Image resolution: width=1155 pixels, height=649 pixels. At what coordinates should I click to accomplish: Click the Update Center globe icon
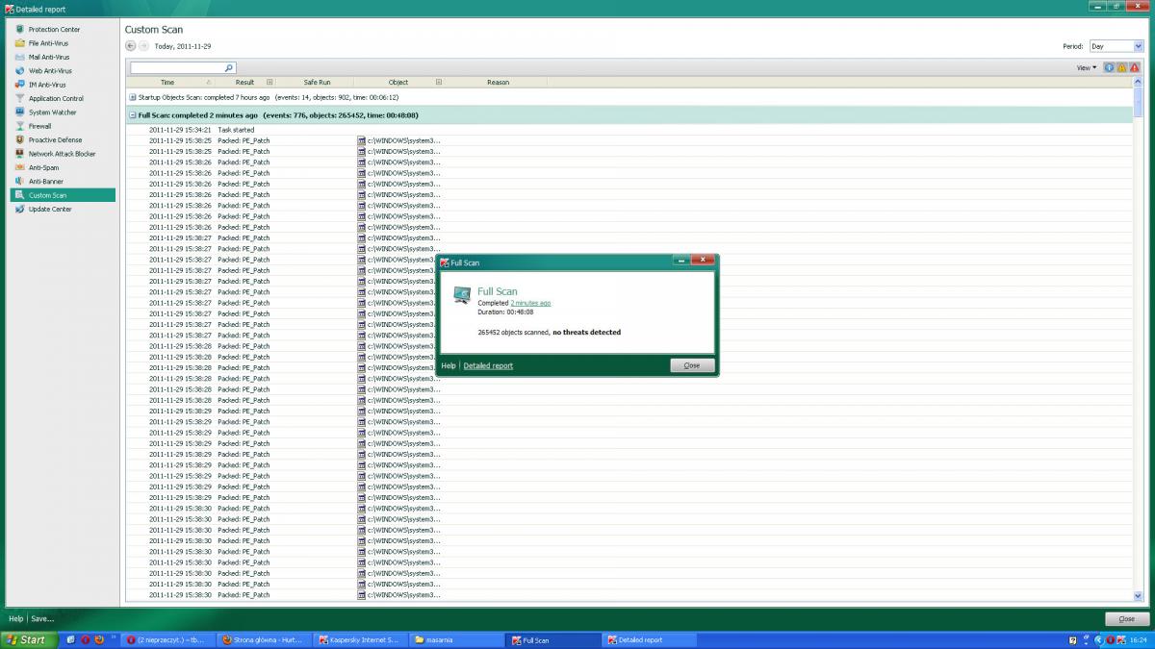[x=19, y=209]
